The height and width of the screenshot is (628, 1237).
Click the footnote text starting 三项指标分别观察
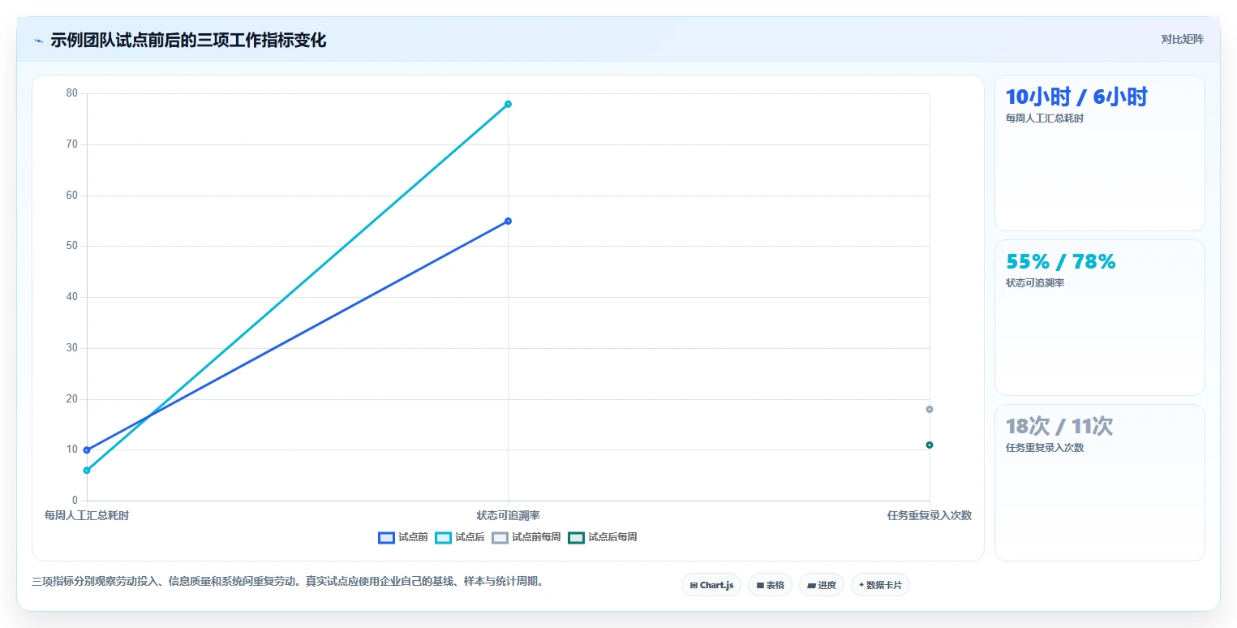click(x=287, y=581)
